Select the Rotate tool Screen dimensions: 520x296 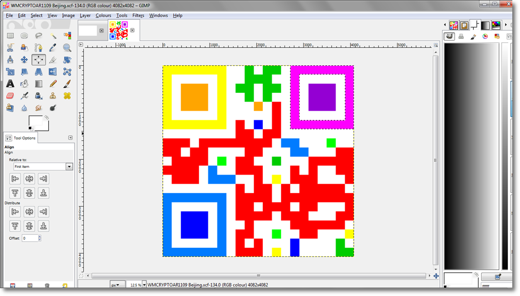(x=67, y=60)
